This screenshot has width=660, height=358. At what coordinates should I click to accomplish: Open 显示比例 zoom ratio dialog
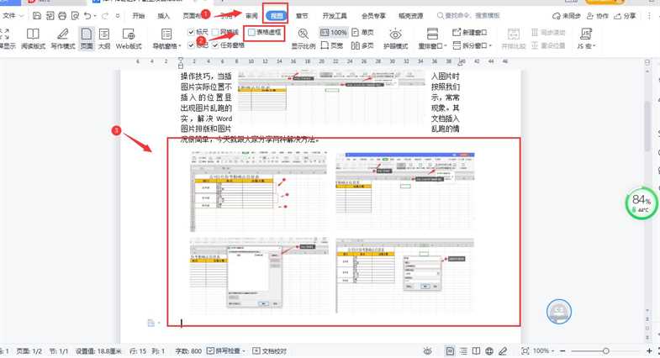coord(304,37)
